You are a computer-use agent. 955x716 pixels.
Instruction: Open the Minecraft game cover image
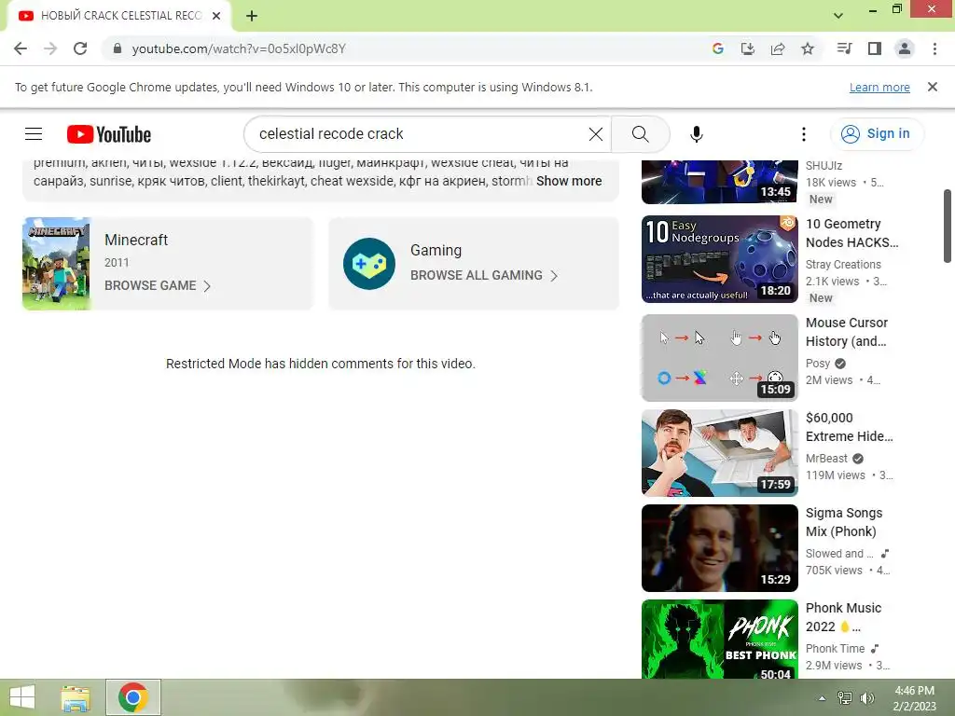(56, 264)
